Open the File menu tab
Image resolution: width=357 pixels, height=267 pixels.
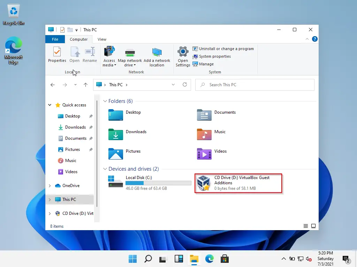point(55,39)
